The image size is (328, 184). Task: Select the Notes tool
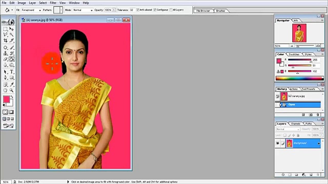[x=5, y=85]
